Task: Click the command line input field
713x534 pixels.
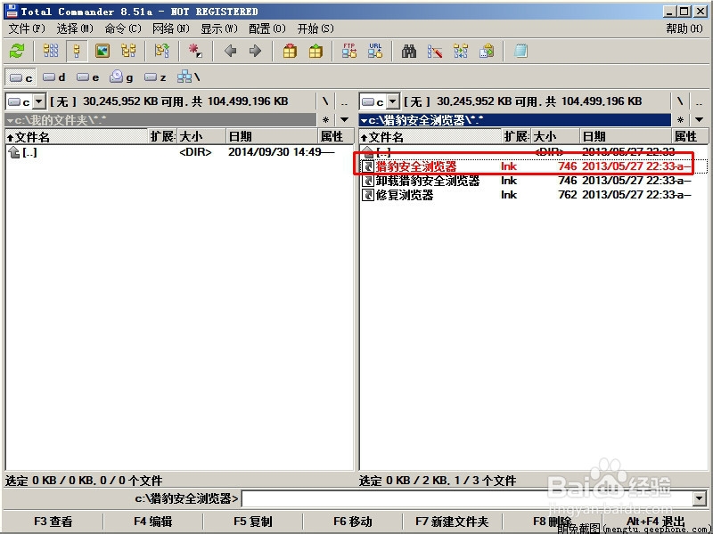Action: tap(467, 498)
